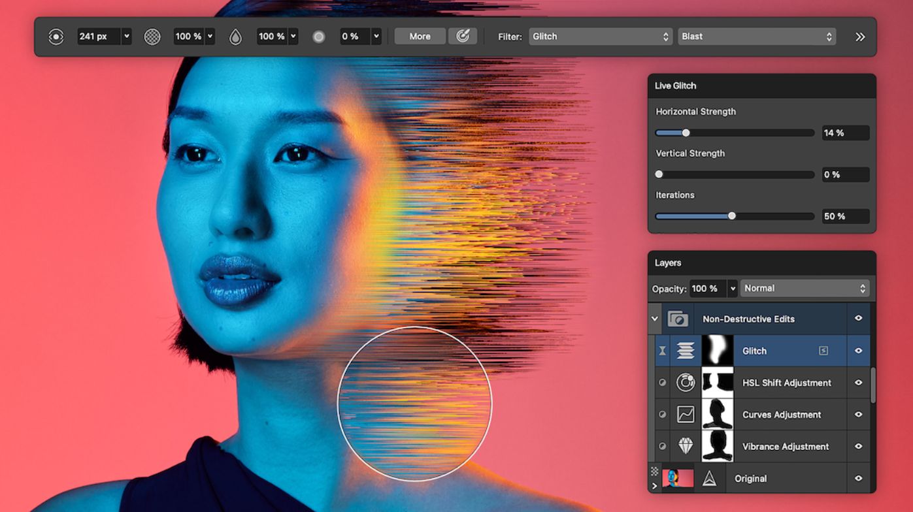The height and width of the screenshot is (512, 913).
Task: Click the Glitch live filter stacked-lines icon
Action: [684, 351]
